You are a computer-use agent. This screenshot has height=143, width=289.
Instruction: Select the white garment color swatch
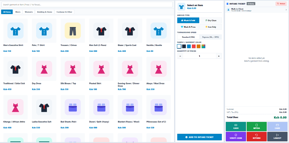coord(179,46)
